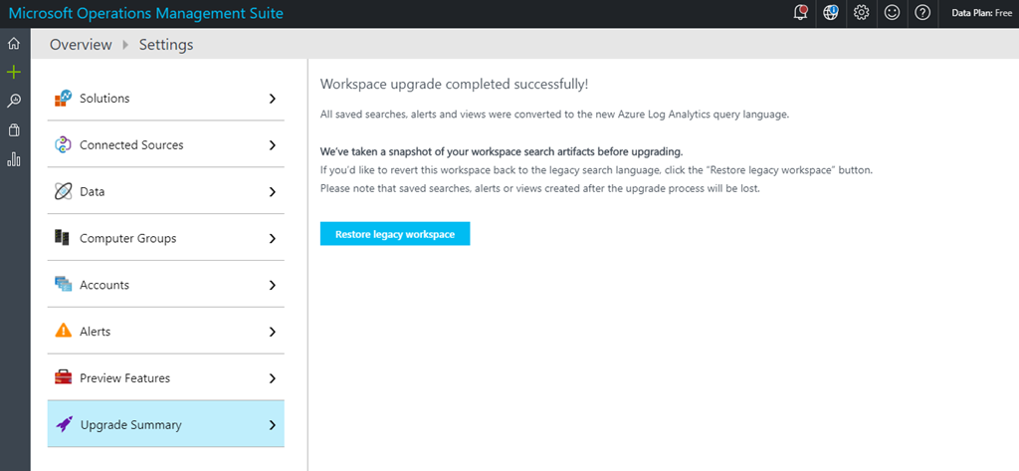
Task: Click the clipboard icon in left sidebar
Action: pyautogui.click(x=14, y=130)
